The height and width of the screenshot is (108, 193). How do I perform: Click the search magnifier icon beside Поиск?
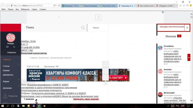coord(83,28)
